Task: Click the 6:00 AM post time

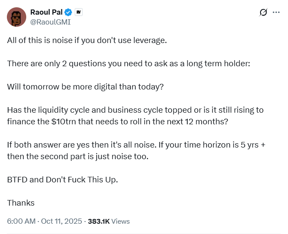Action: [x=21, y=222]
